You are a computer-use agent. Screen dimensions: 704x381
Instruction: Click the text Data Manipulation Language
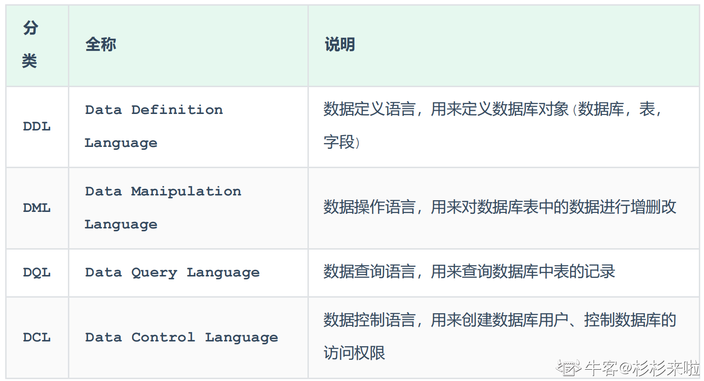(163, 208)
